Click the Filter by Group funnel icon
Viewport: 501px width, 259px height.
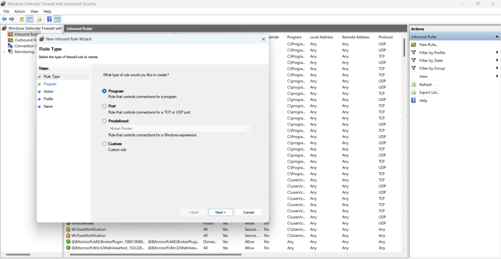tap(414, 68)
